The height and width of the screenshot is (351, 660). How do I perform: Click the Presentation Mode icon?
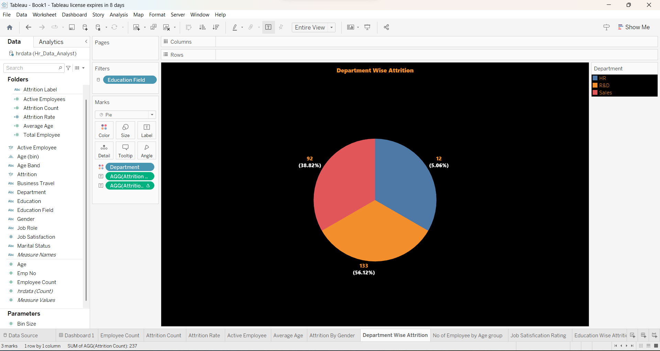tap(367, 27)
